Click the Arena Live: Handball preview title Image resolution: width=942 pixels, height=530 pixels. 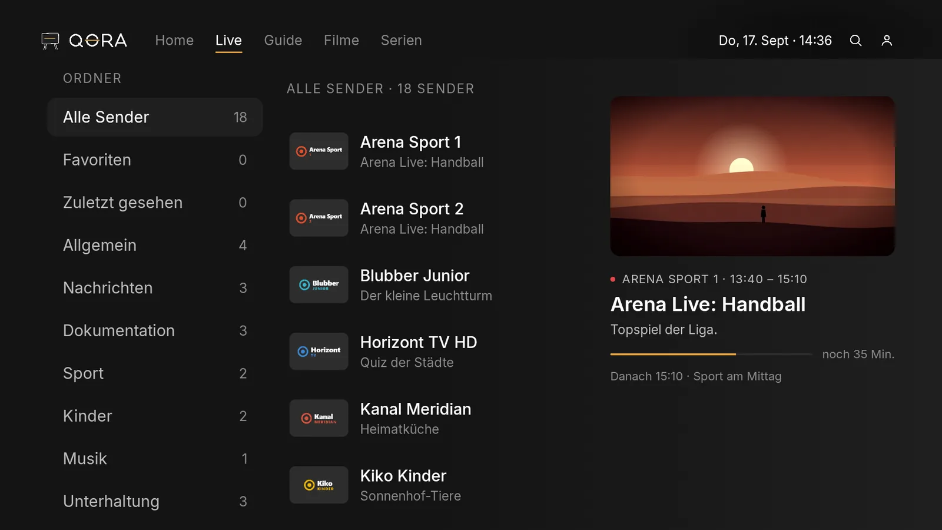pyautogui.click(x=708, y=304)
